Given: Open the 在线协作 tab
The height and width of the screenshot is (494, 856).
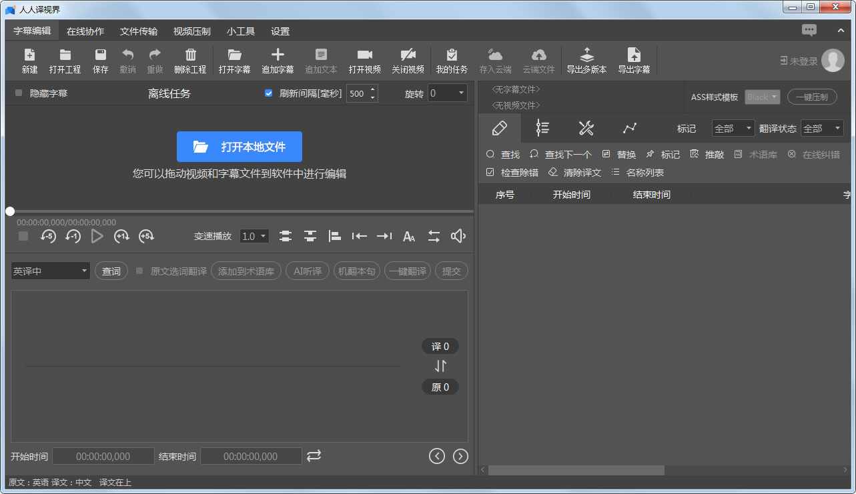Looking at the screenshot, I should point(85,31).
